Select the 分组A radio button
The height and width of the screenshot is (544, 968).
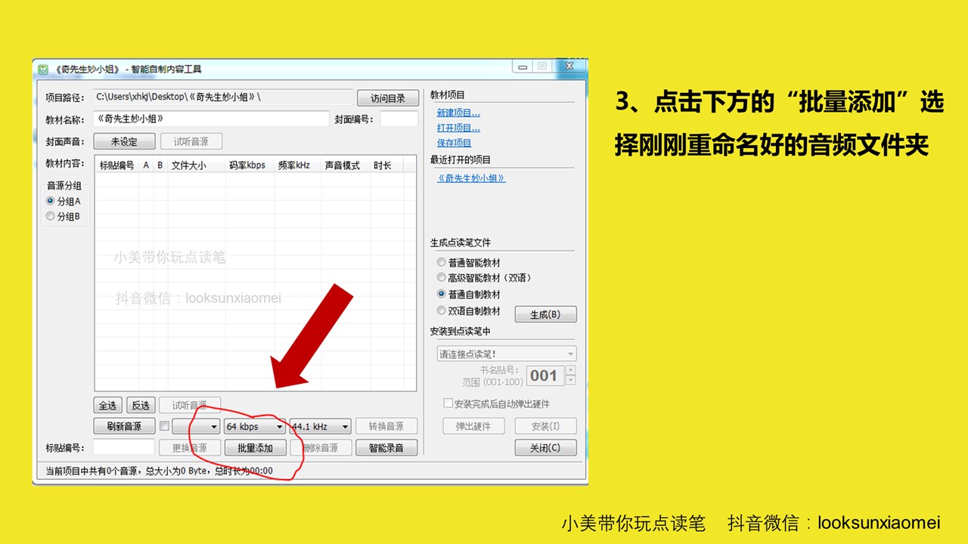tap(51, 201)
